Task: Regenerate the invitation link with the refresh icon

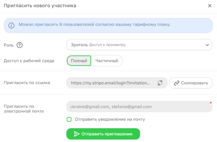Action: click(x=160, y=83)
